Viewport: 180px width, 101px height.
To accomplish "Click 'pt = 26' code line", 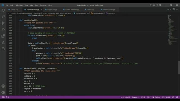I will (27, 86).
